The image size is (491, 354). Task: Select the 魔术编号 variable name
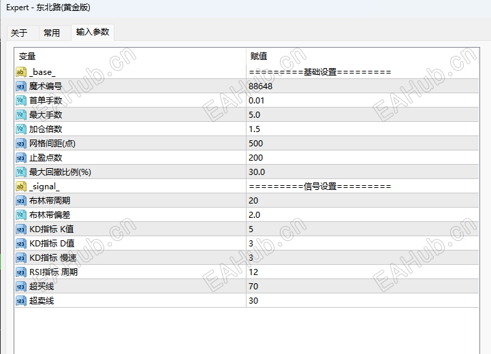46,86
